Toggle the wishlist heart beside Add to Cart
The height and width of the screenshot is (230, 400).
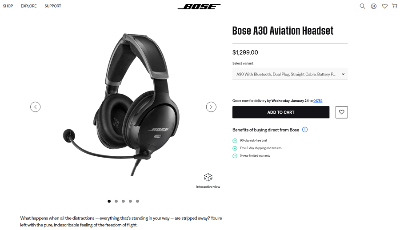pyautogui.click(x=342, y=112)
